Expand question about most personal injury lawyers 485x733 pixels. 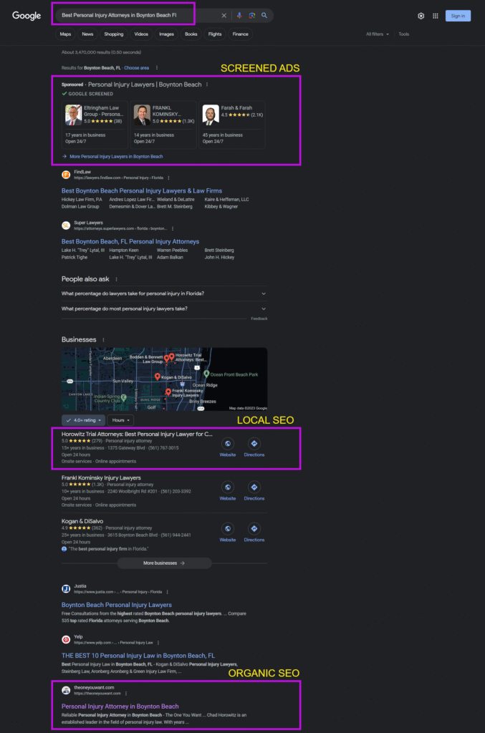click(x=164, y=309)
